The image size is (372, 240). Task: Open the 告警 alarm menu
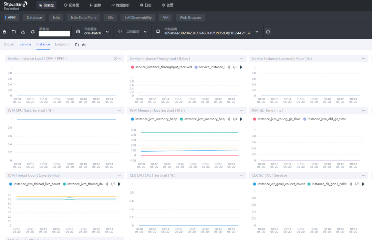click(x=168, y=5)
